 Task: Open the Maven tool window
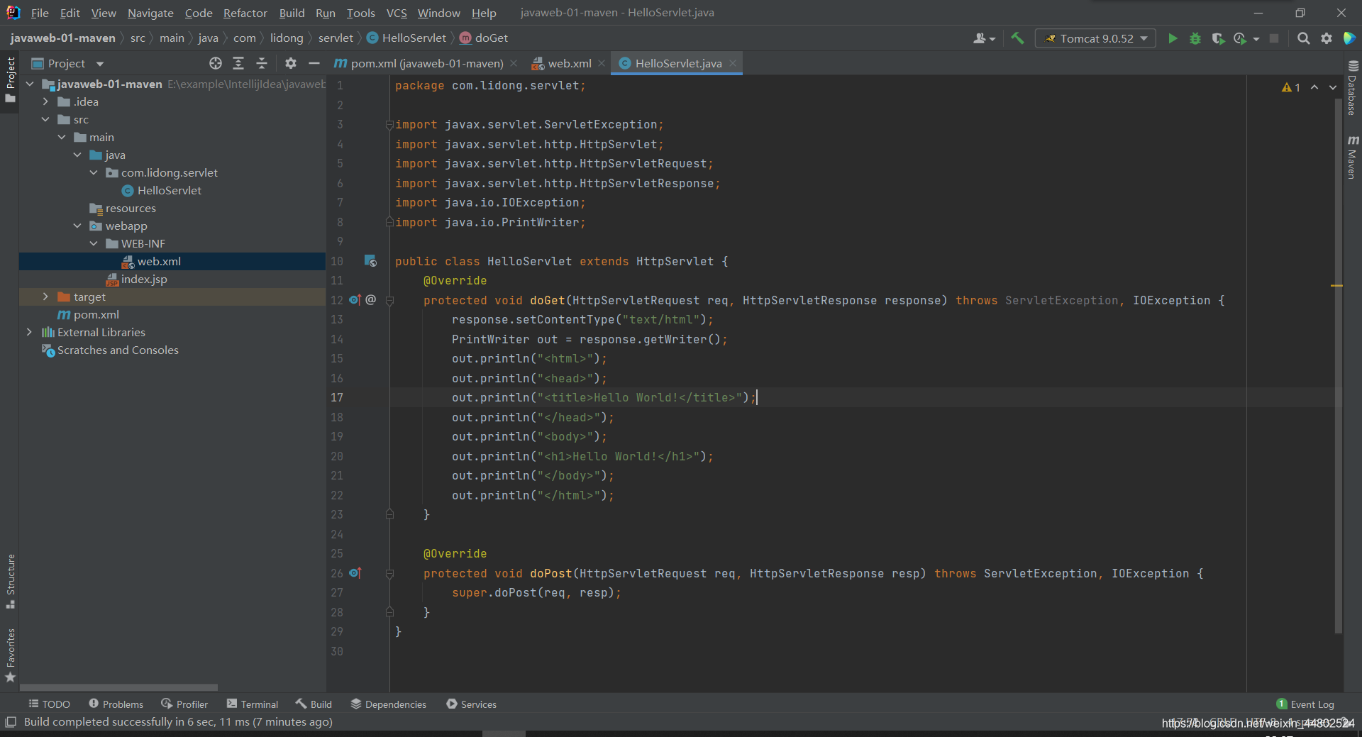1352,157
